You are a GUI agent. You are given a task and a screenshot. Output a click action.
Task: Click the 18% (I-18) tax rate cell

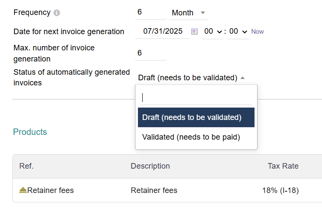(x=280, y=190)
